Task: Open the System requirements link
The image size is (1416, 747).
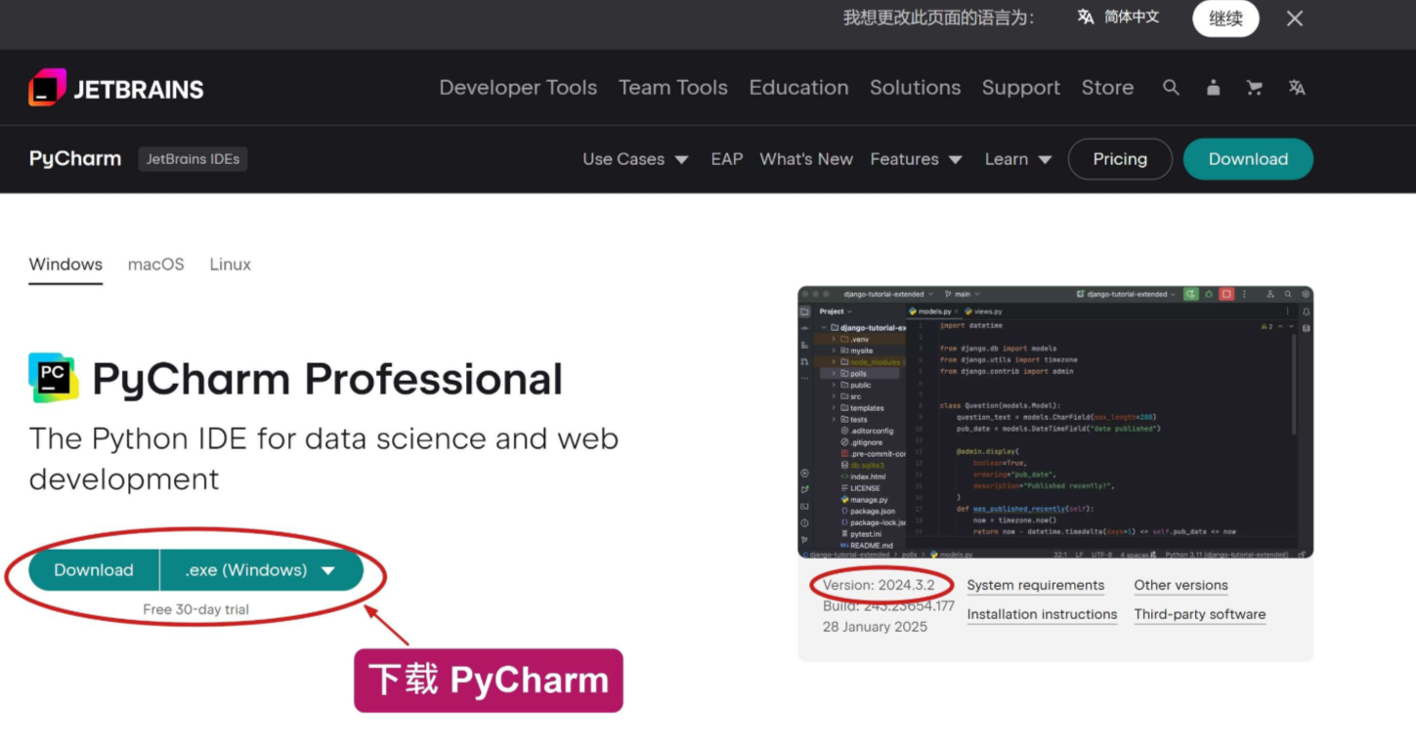Action: click(1036, 586)
